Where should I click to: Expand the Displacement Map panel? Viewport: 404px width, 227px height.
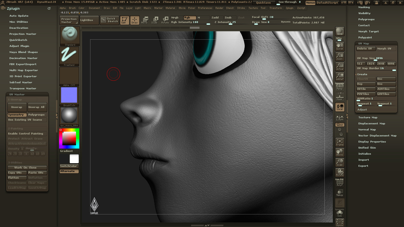[x=371, y=123]
